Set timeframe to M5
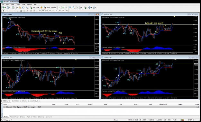201x122 pixels. (x=43, y=11)
